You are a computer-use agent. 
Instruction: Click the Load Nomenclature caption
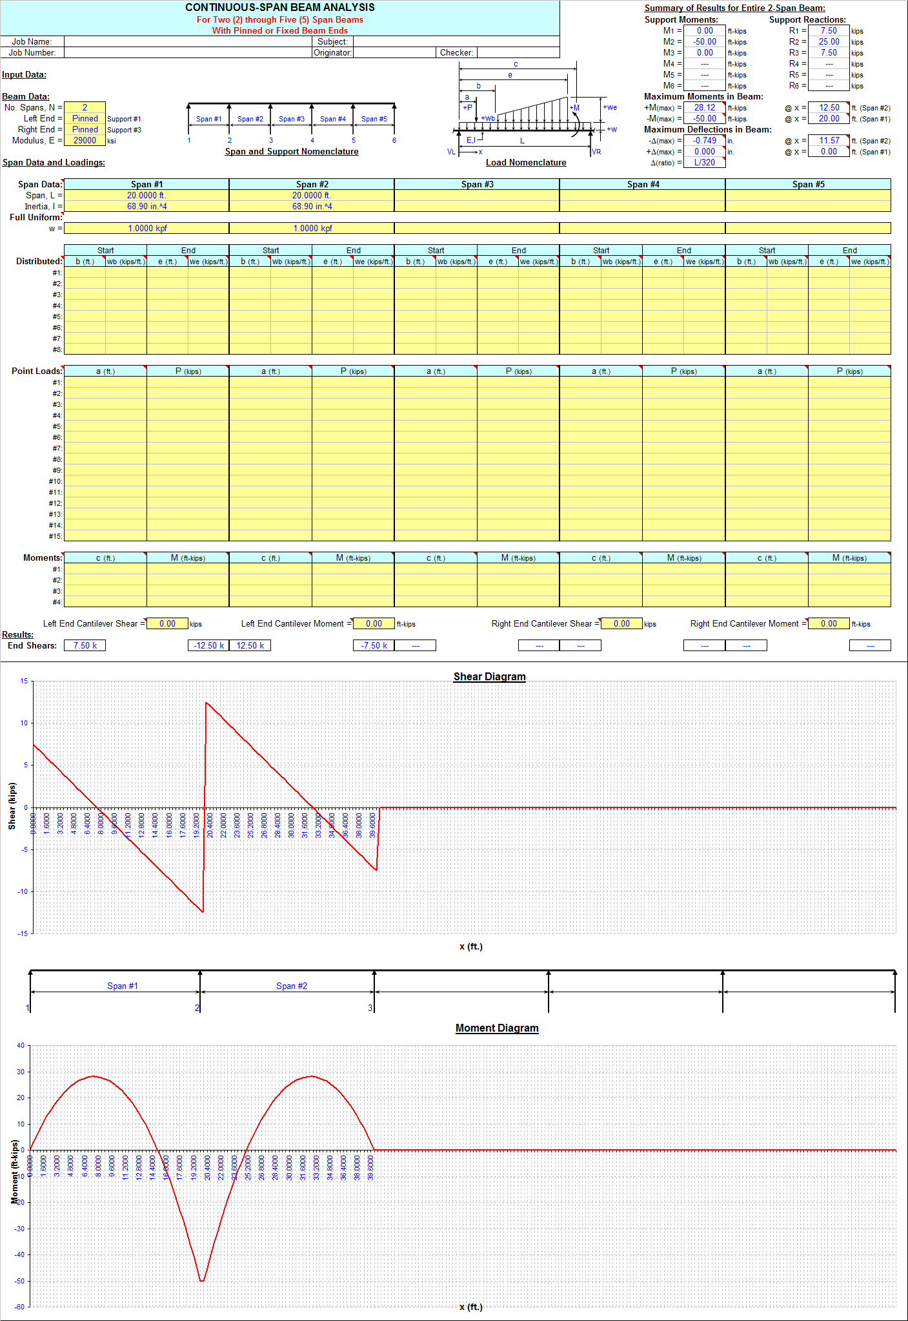click(526, 162)
